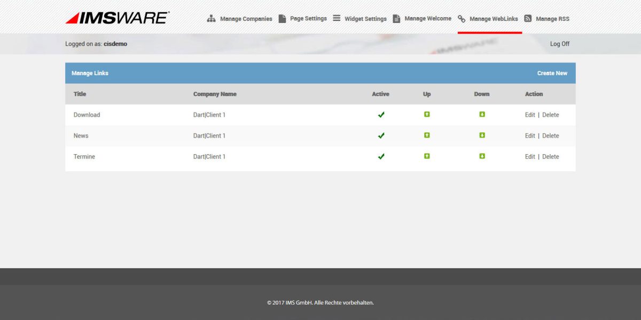This screenshot has width=641, height=320.
Task: Switch to the Manage WebLinks section
Action: point(489,18)
